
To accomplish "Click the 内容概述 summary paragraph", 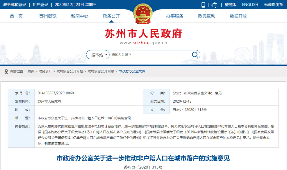I will (156, 135).
